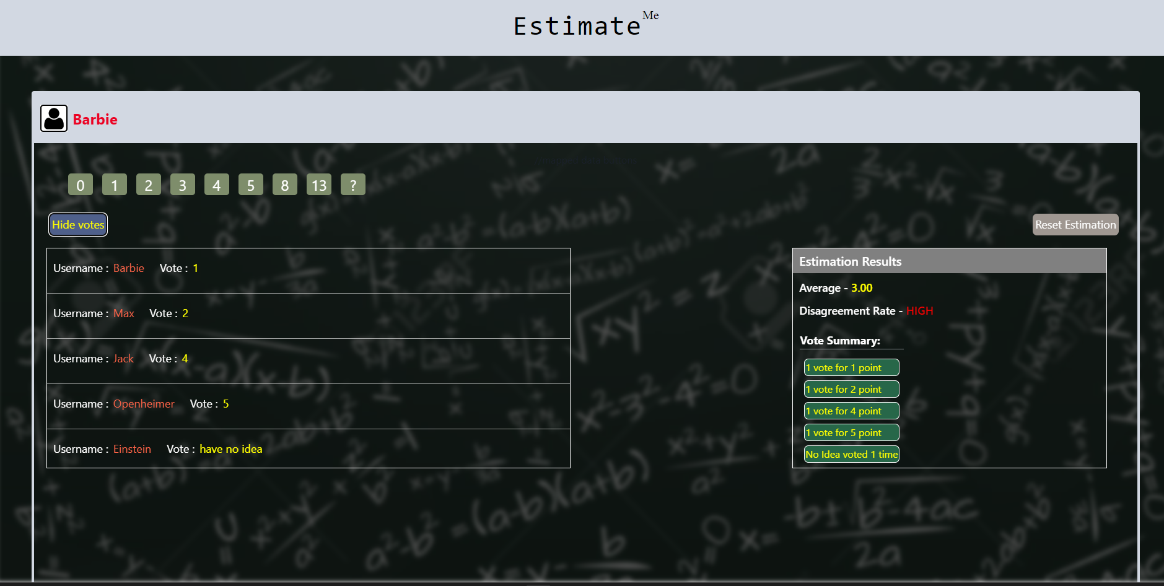Click '1 vote for 4 point' badge
Image resolution: width=1164 pixels, height=586 pixels.
coord(852,411)
